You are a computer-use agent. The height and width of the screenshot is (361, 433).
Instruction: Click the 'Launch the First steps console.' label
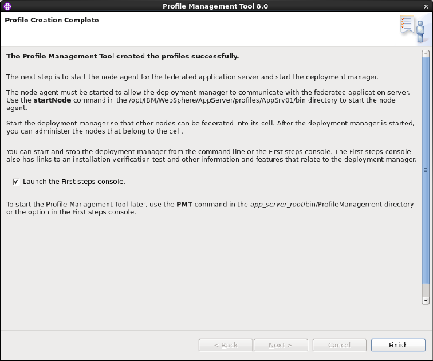click(74, 182)
